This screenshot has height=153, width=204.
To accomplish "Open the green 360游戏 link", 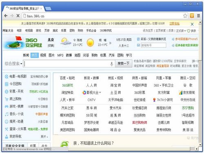I will click(67, 85).
